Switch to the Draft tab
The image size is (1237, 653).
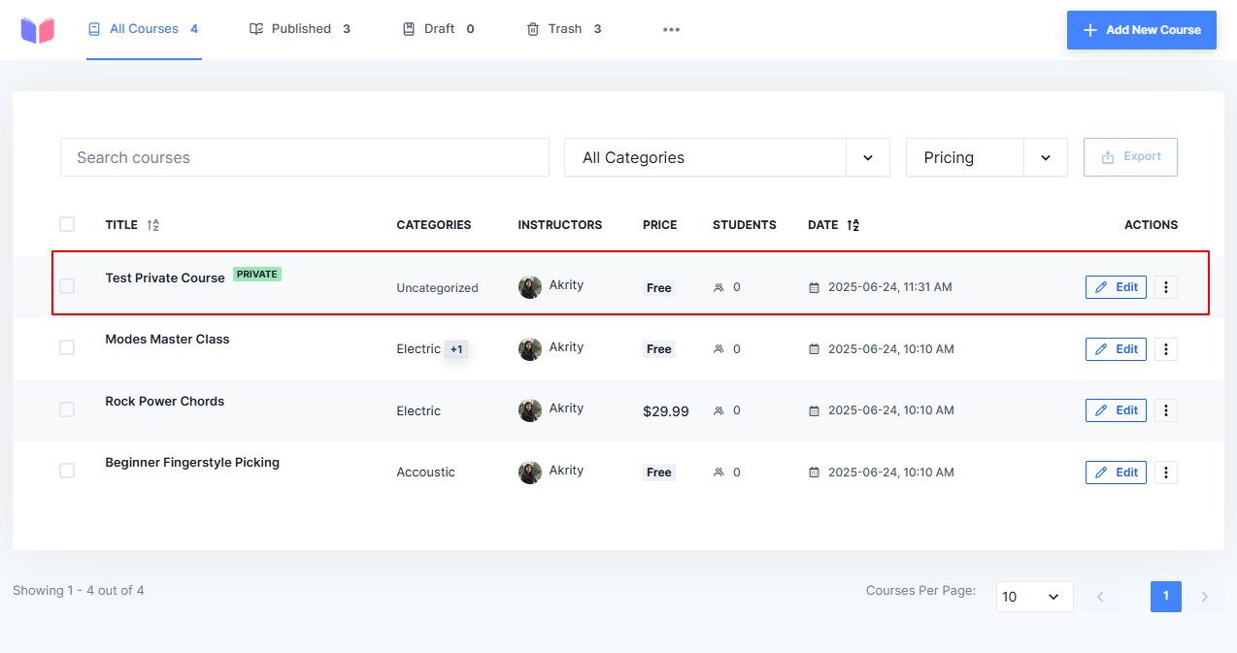[439, 29]
